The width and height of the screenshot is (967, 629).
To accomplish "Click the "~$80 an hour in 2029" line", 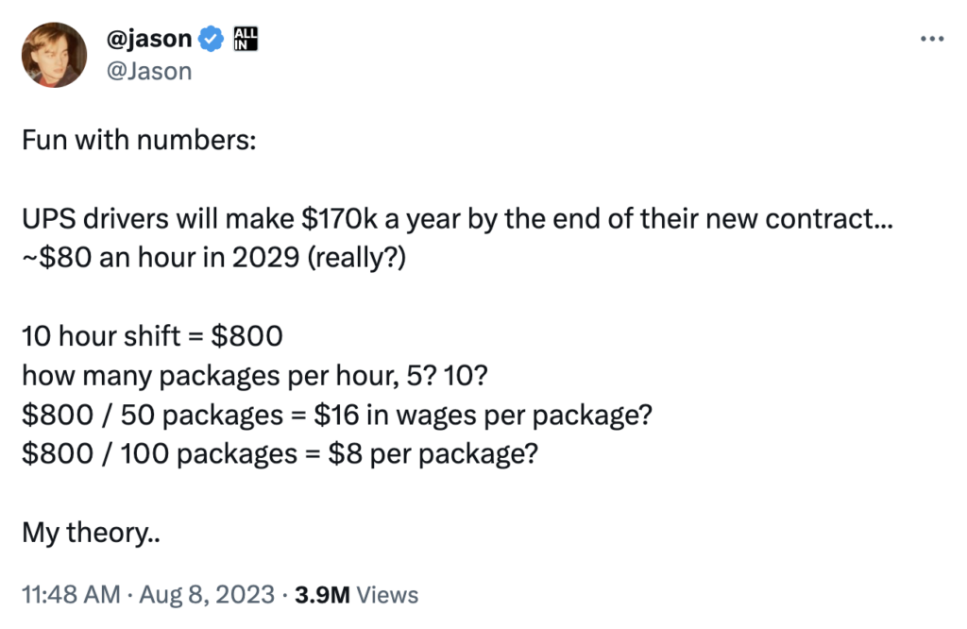I will 214,257.
